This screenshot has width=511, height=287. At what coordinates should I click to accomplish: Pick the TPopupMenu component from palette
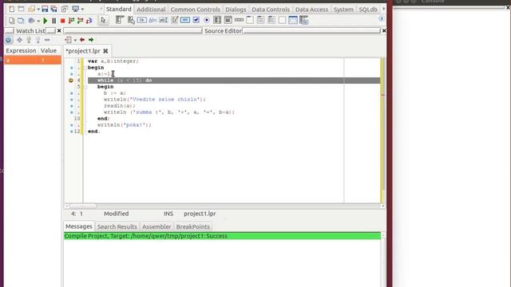(x=131, y=20)
